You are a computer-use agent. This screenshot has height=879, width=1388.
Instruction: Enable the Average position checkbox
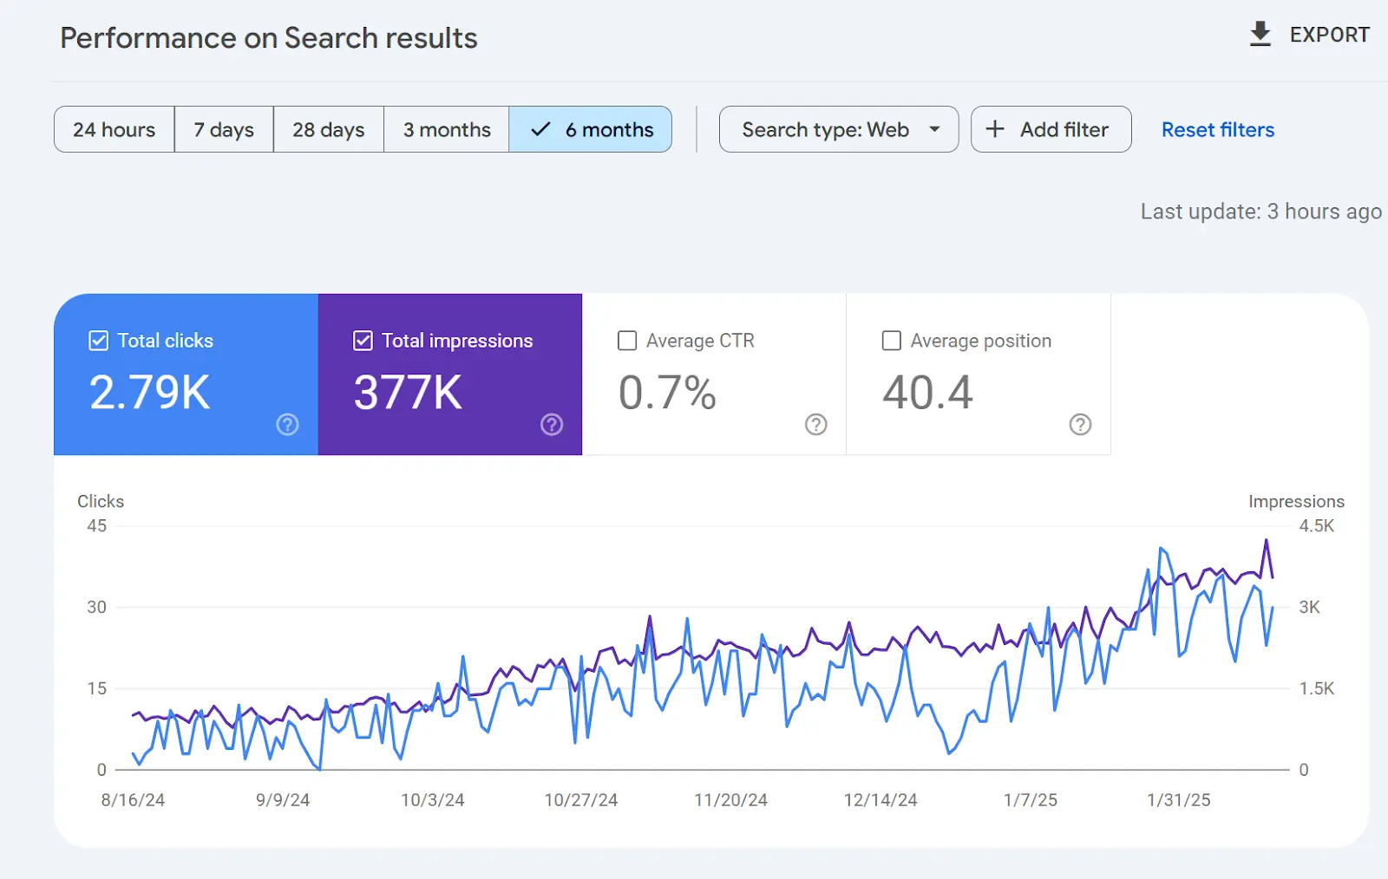pyautogui.click(x=891, y=341)
